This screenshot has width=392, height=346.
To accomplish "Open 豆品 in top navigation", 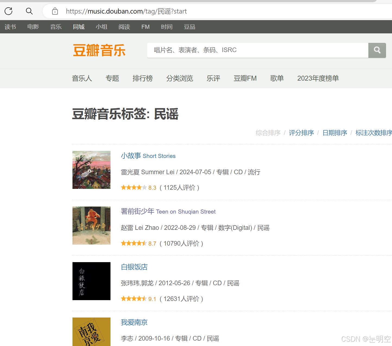I will tap(189, 27).
